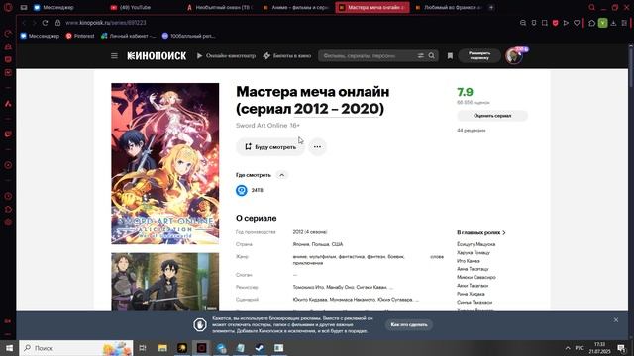Open Личный кабинет bookmark
634x356 pixels.
click(128, 36)
